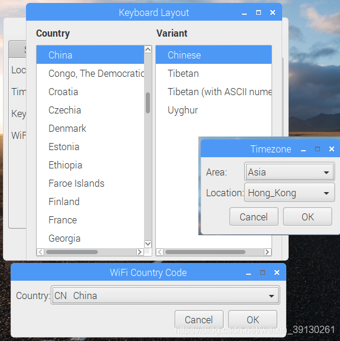This screenshot has height=341, width=340.
Task: Close the WiFi Country Code window
Action: click(277, 272)
